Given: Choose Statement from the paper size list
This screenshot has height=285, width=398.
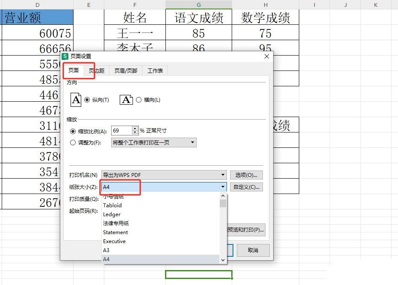Looking at the screenshot, I should 160,232.
